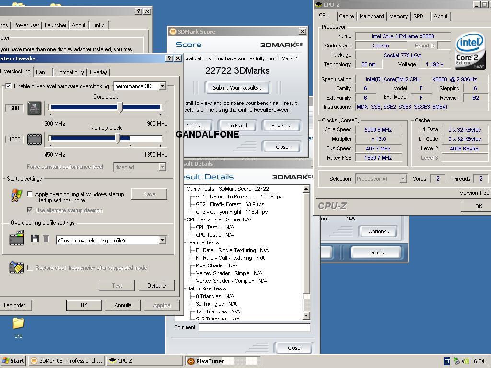Viewport: 491px width, 368px height.
Task: Switch to the Compatibility tab
Action: 70,72
